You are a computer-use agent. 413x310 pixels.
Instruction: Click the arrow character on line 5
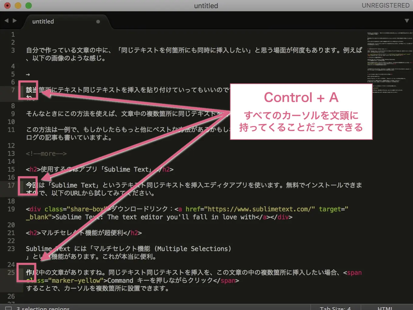pyautogui.click(x=28, y=74)
